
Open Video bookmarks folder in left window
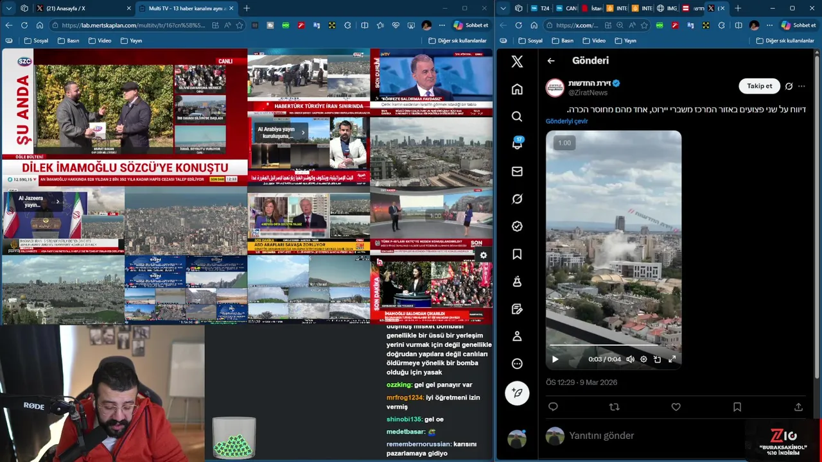tap(100, 40)
